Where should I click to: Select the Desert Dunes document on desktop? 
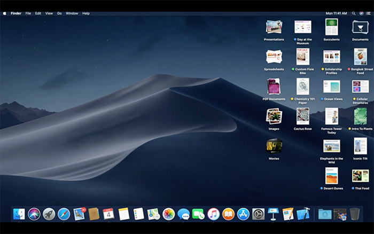pyautogui.click(x=331, y=175)
